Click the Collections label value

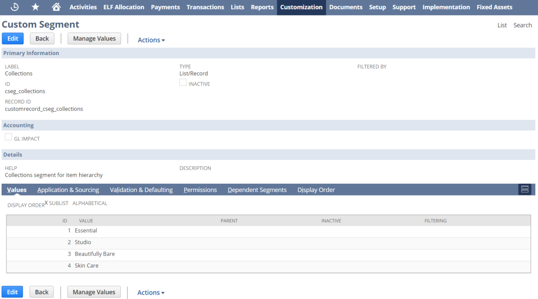coord(19,73)
